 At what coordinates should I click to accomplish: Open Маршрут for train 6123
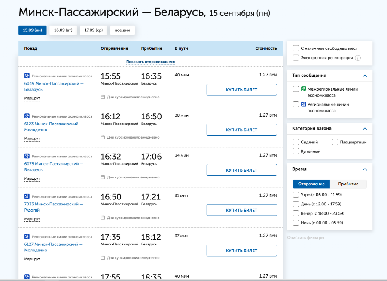click(x=32, y=139)
